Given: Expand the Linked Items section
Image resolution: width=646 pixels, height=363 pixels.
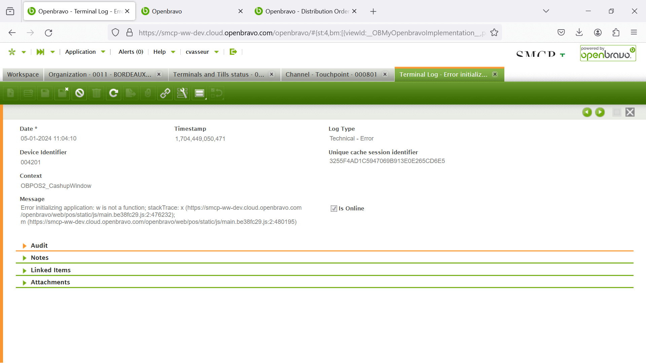Looking at the screenshot, I should click(x=50, y=270).
